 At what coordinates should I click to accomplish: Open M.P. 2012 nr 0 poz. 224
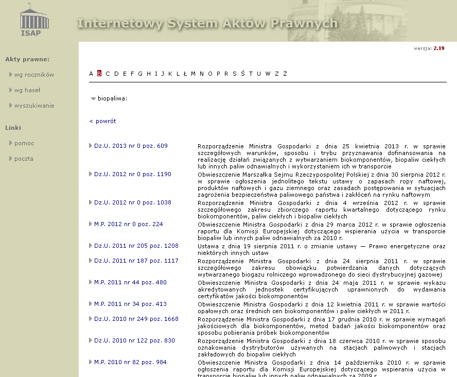129,224
